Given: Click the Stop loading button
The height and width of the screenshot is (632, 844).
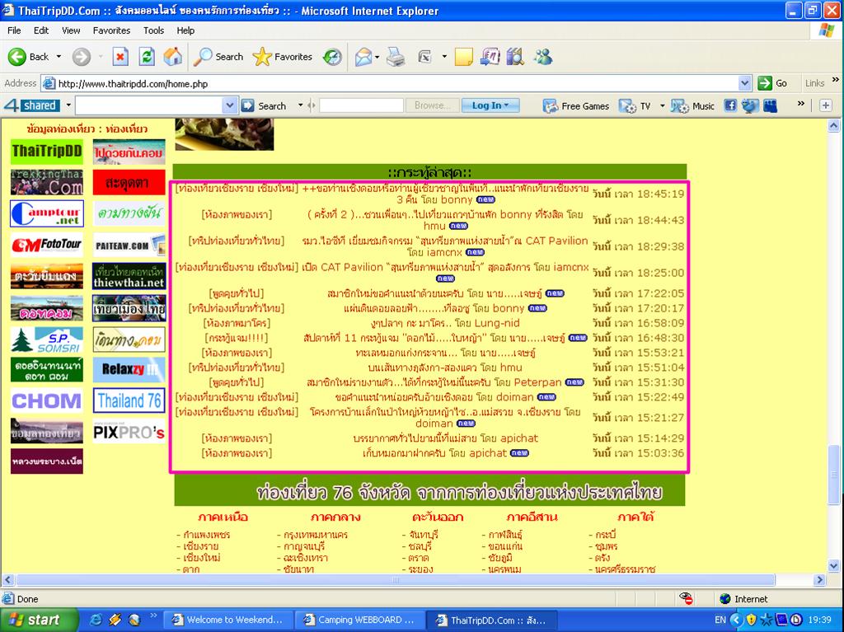Looking at the screenshot, I should 120,57.
